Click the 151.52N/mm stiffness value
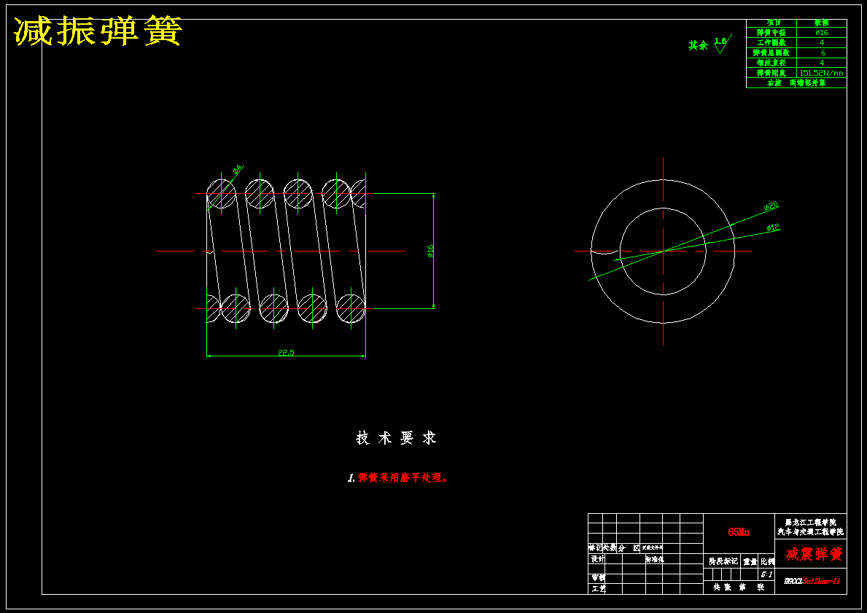 click(822, 73)
